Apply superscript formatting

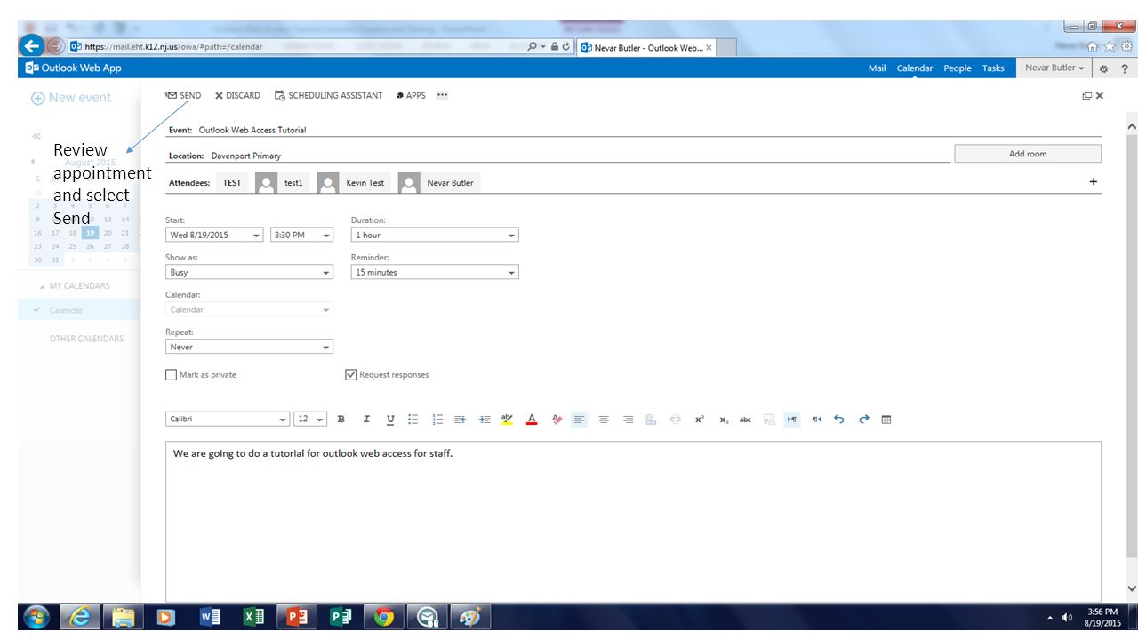(x=700, y=420)
